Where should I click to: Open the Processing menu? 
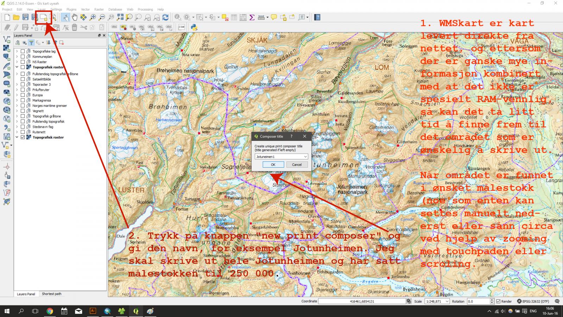point(145,10)
